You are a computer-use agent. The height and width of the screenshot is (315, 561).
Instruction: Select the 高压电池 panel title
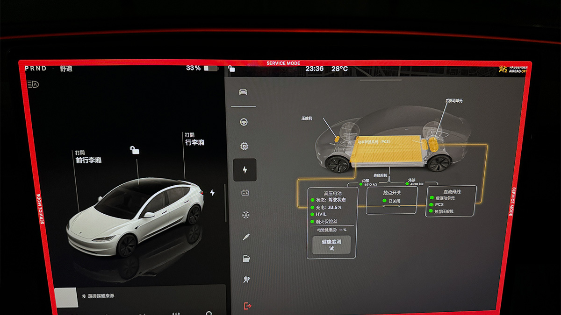pyautogui.click(x=332, y=193)
